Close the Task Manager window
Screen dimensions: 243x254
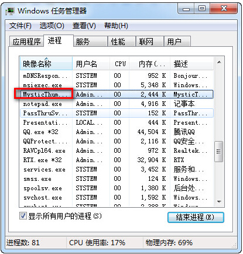point(224,9)
